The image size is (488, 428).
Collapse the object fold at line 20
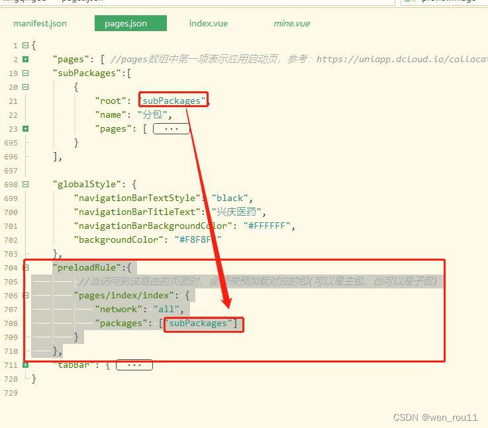(26, 87)
